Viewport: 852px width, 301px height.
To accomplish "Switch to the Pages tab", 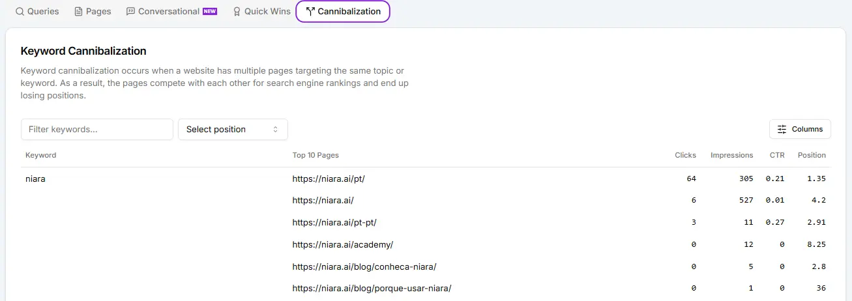I will pos(93,11).
